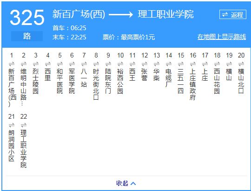This screenshot has width=251, height=191.
Task: Select stop 裕西公园
Action: point(120,81)
